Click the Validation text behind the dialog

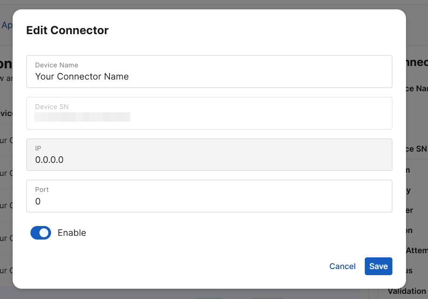click(407, 291)
